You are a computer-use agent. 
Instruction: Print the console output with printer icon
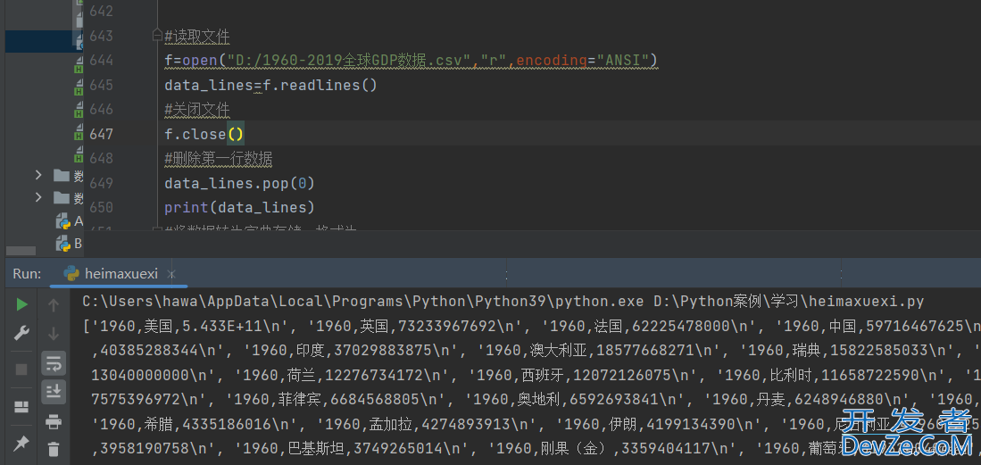(54, 422)
